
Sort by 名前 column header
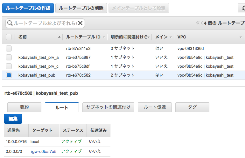[23, 37]
